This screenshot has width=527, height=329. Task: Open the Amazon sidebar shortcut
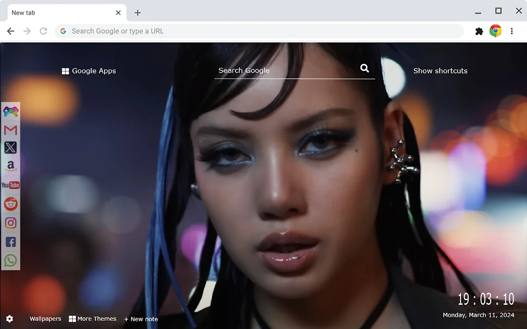pos(11,166)
